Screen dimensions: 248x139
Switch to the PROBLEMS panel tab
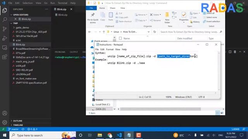coord(60,52)
